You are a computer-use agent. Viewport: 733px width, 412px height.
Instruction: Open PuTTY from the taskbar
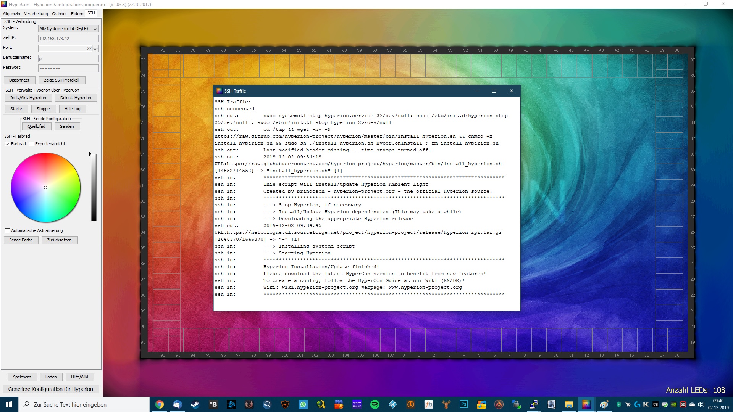(x=534, y=404)
